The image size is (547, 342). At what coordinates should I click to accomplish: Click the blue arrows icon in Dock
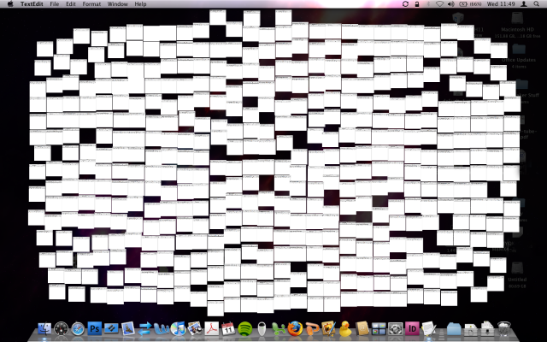click(x=144, y=328)
